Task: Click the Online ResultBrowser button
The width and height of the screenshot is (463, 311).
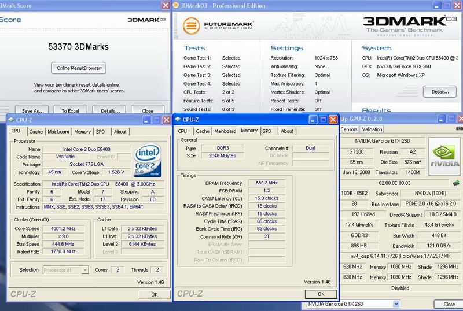Action: point(79,68)
